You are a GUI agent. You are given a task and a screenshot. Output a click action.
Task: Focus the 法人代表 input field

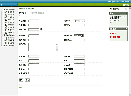point(34,40)
